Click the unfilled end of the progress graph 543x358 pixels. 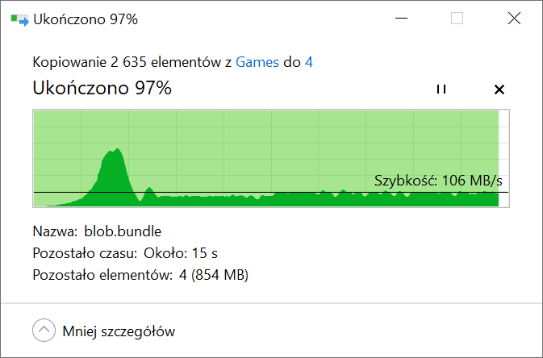(503, 158)
